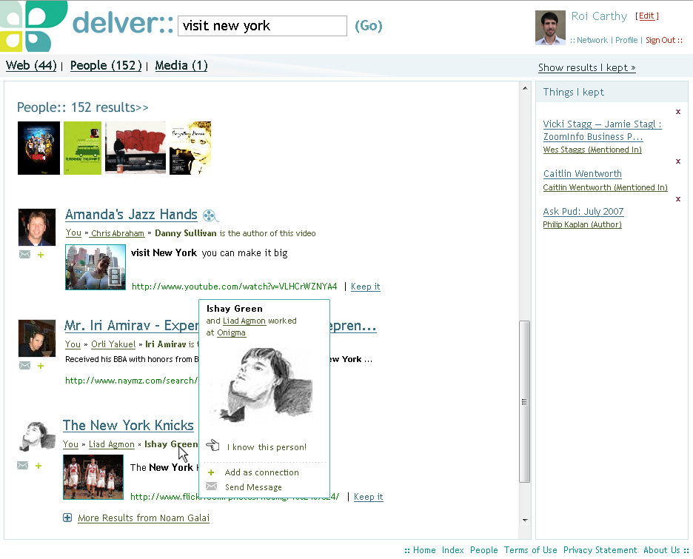This screenshot has width=693, height=559.
Task: Sign Out of the account
Action: click(660, 40)
